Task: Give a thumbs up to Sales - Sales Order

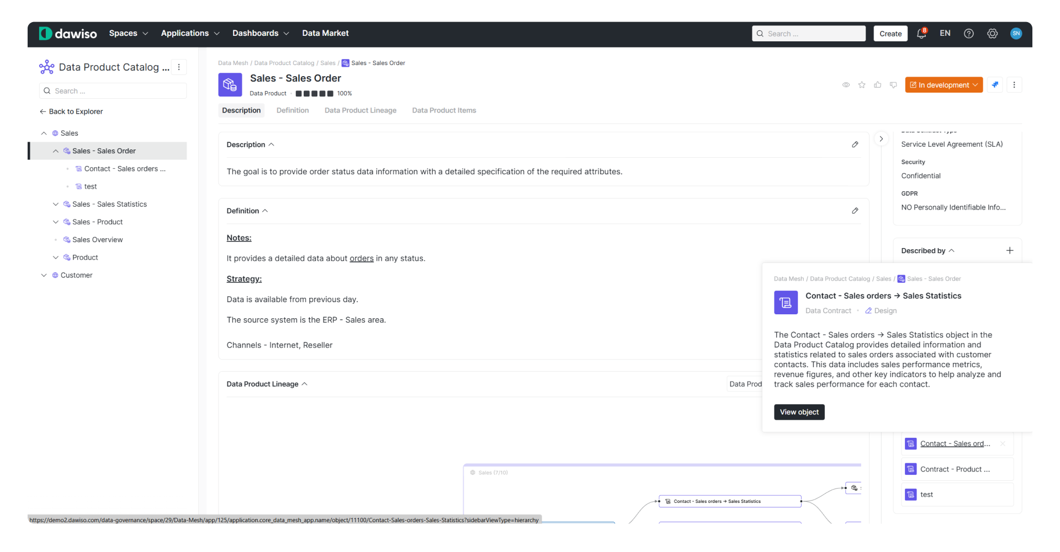Action: coord(877,85)
